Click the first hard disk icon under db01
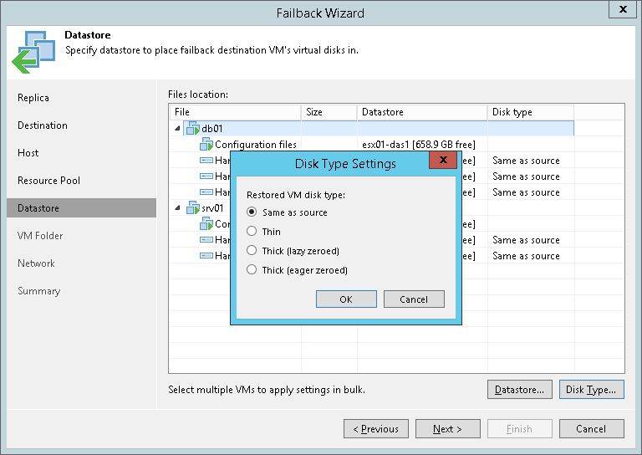This screenshot has height=455, width=642. tap(206, 161)
